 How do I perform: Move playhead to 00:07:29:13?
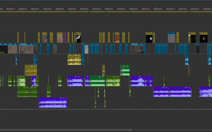click(x=183, y=9)
